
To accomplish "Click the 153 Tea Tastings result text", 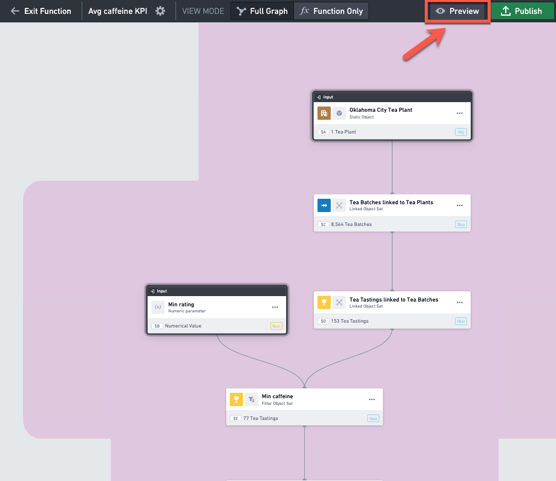I will point(350,321).
